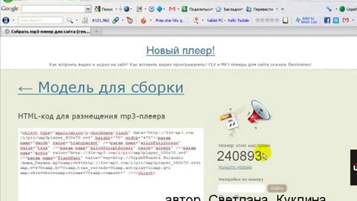The height and width of the screenshot is (201, 357).
Task: Click the link below the settings number
Action: pos(235,167)
